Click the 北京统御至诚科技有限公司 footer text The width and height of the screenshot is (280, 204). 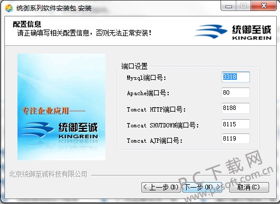48,174
